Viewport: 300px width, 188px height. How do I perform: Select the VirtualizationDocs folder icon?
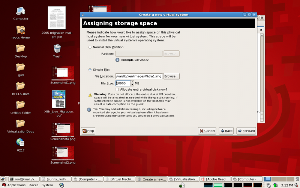point(21,124)
